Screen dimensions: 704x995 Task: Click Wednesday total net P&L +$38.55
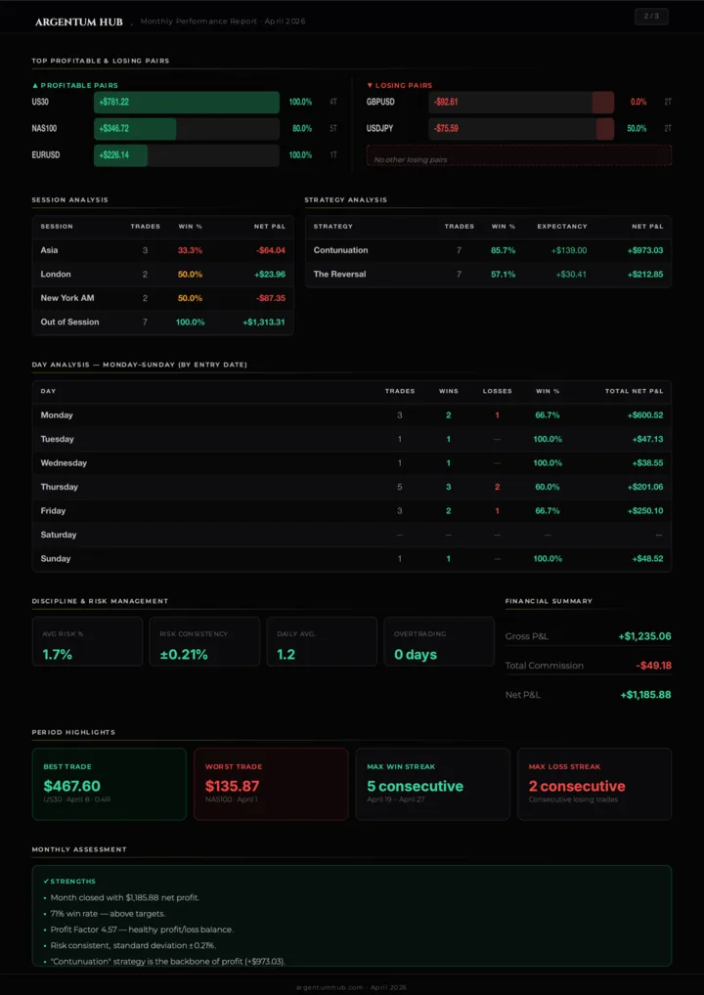coord(647,463)
